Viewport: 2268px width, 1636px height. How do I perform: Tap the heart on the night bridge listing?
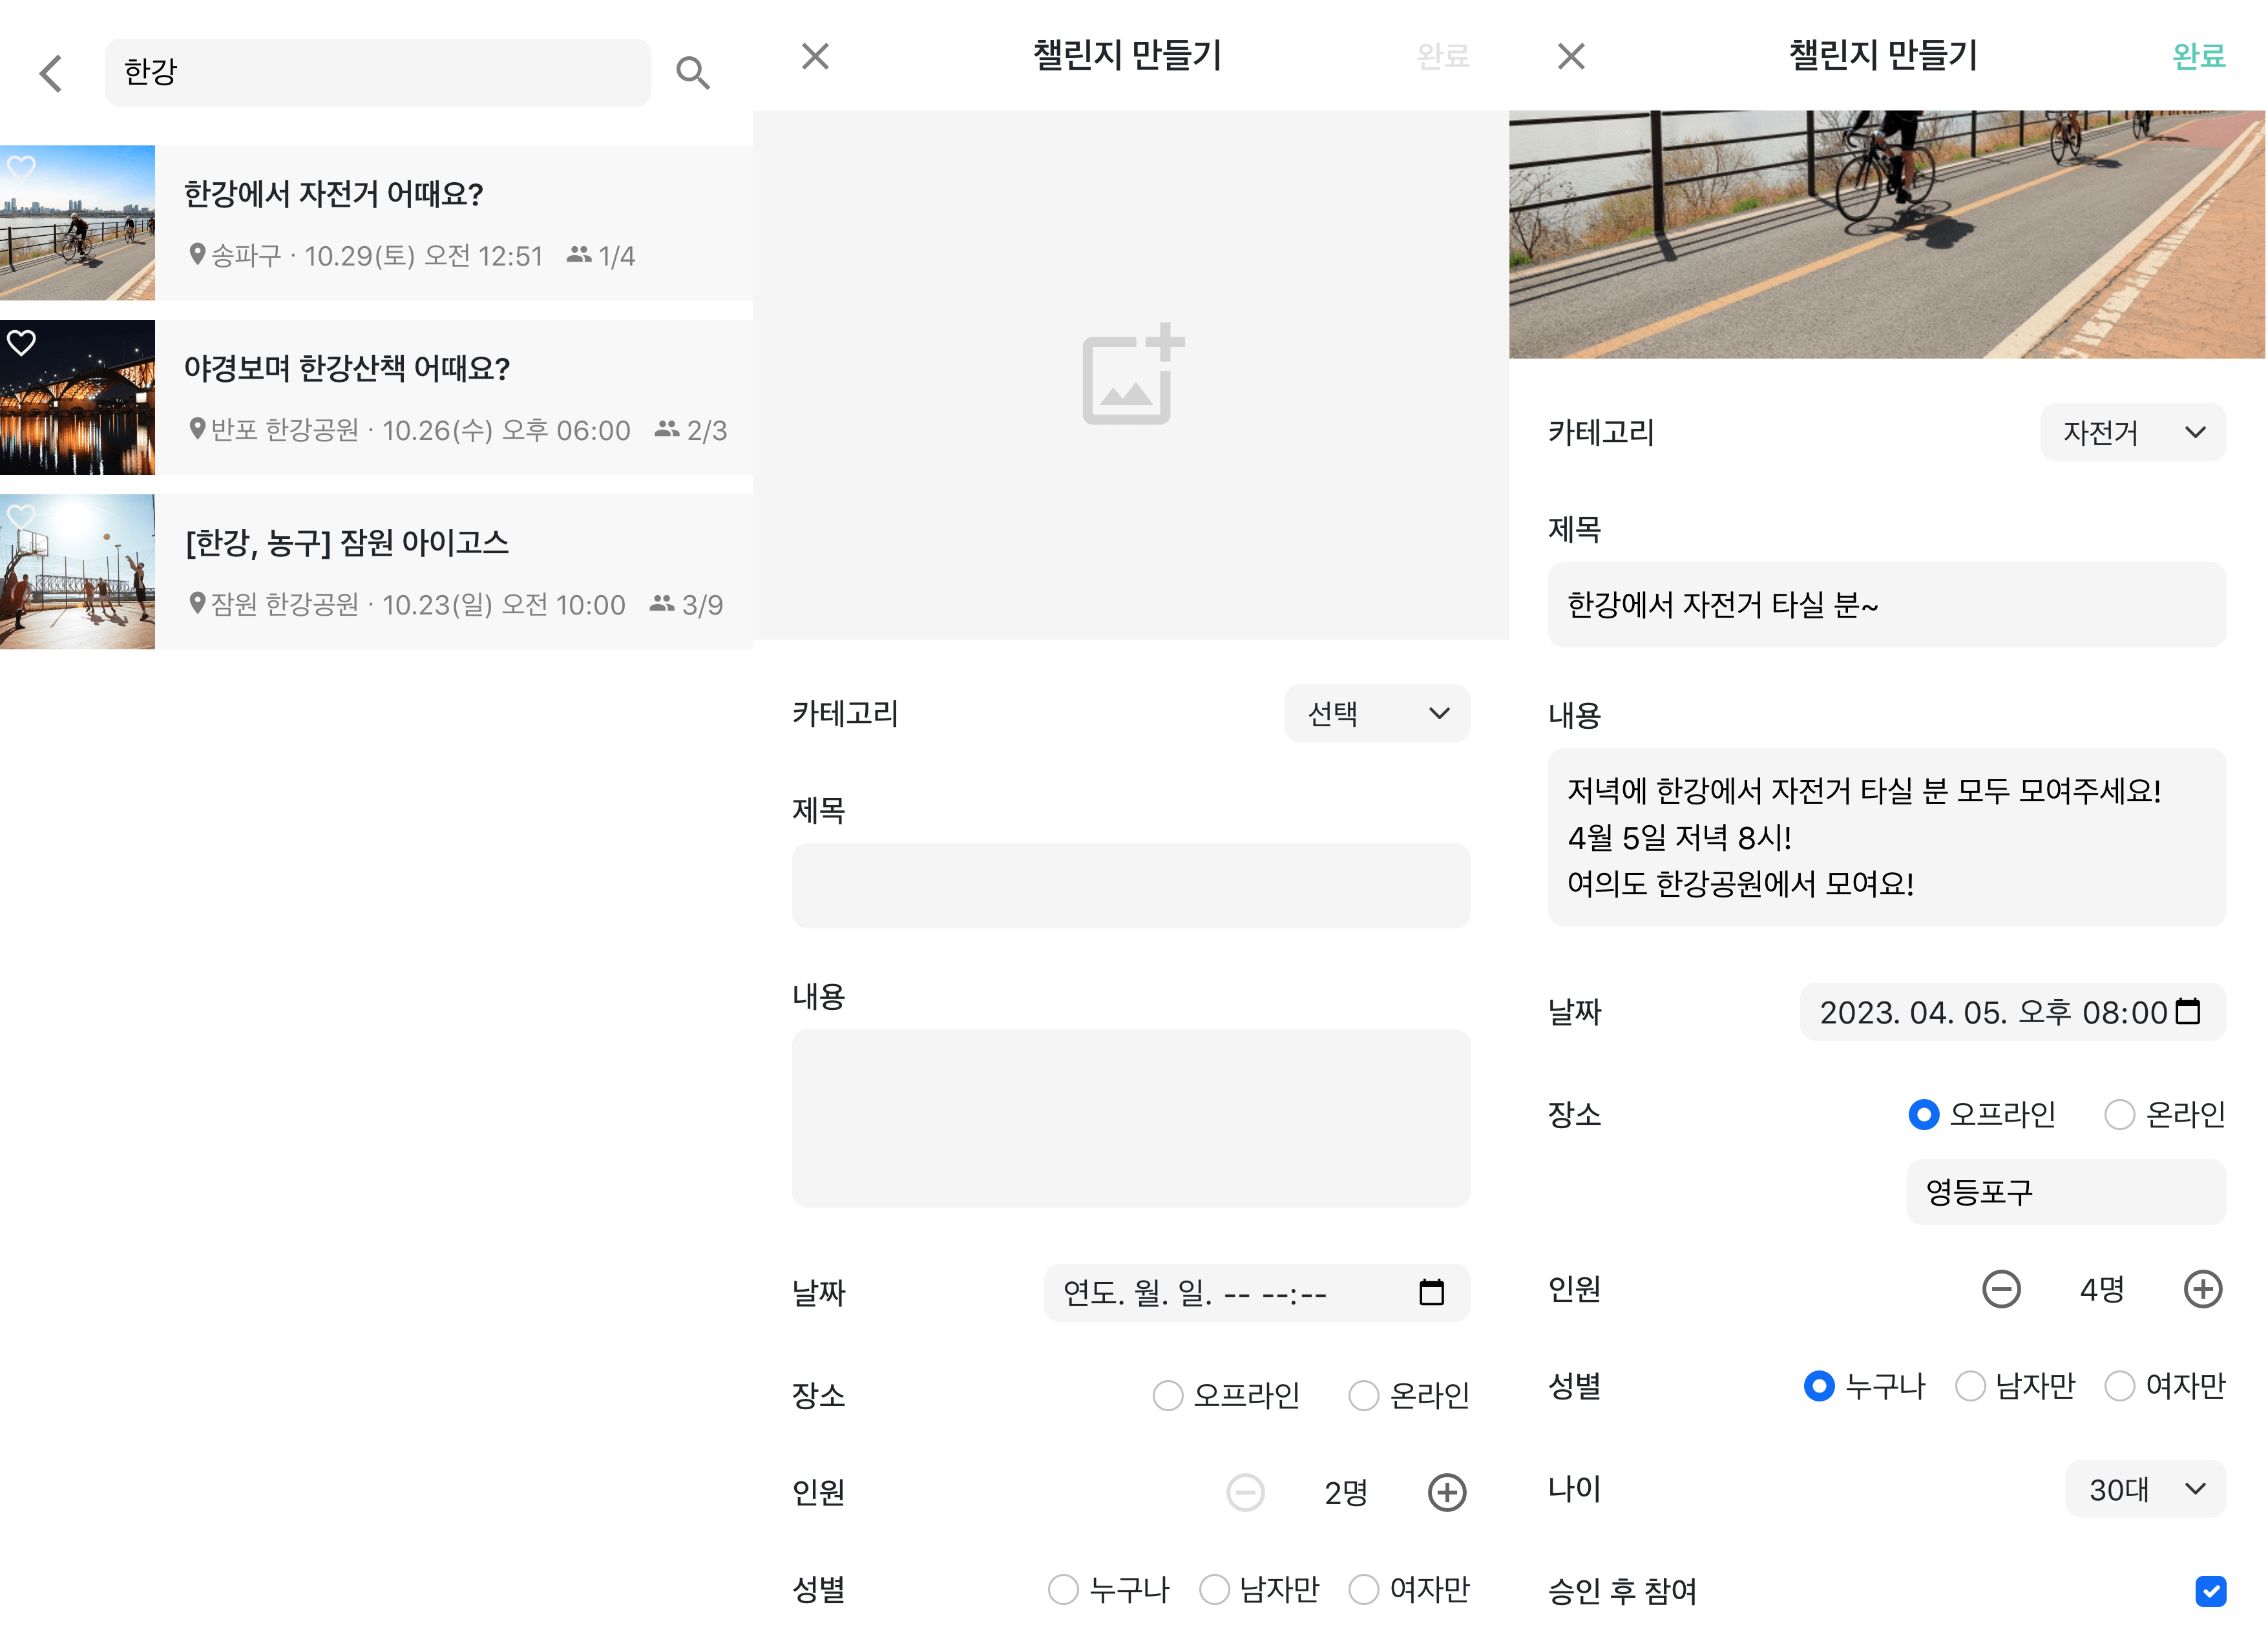[x=22, y=344]
